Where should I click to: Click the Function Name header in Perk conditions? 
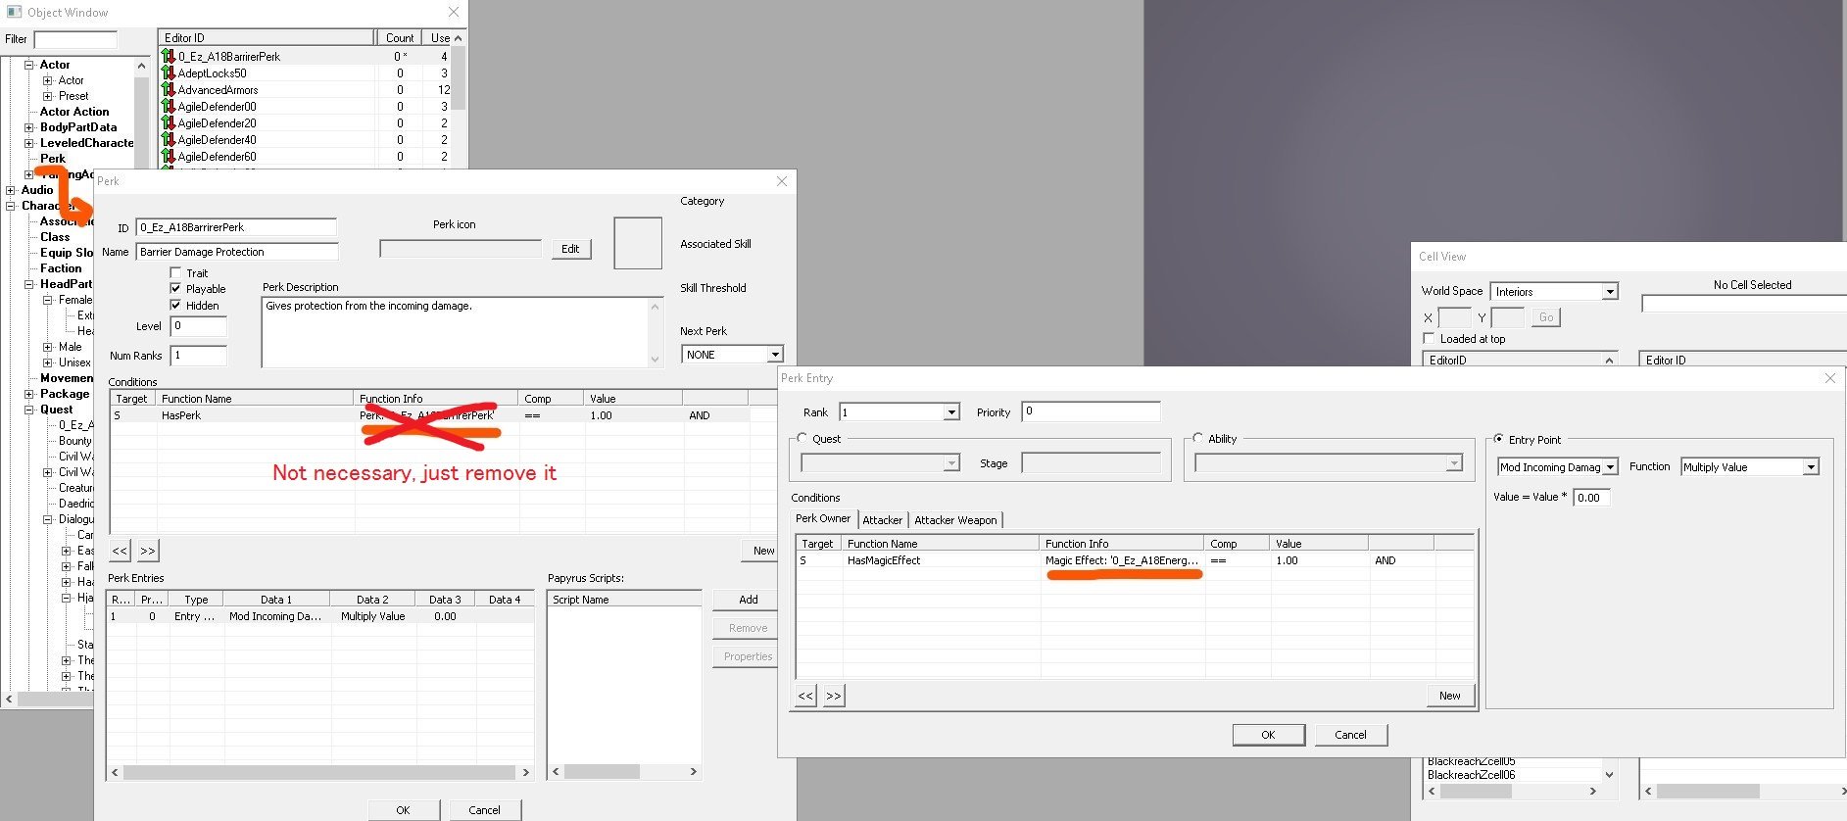pyautogui.click(x=255, y=399)
